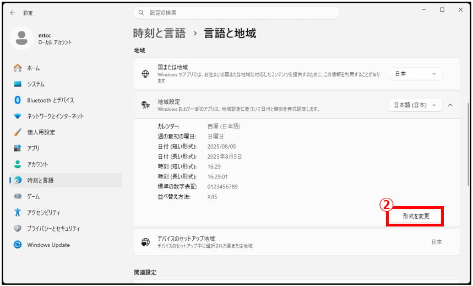The height and width of the screenshot is (286, 473).
Task: Click the network Wi-Fi icon
Action: click(18, 116)
